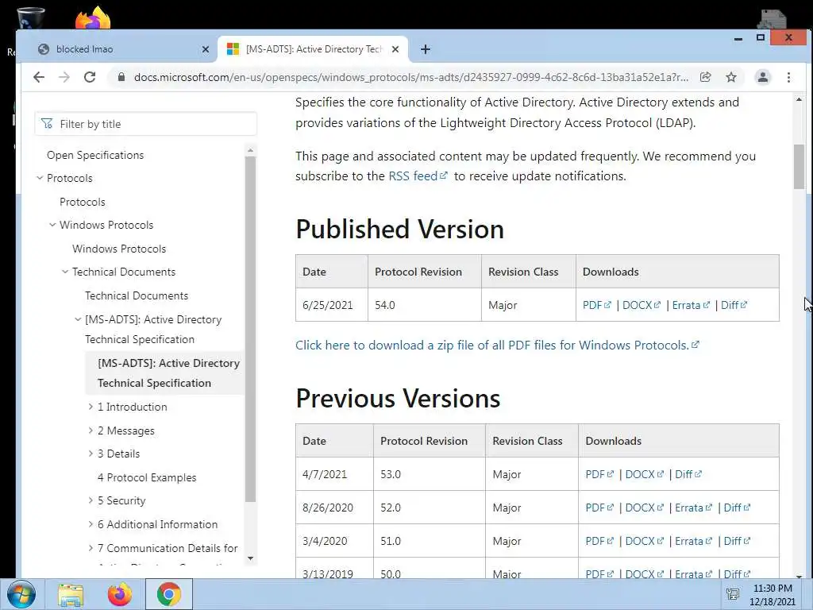Open the Windows Start menu orb

point(21,594)
